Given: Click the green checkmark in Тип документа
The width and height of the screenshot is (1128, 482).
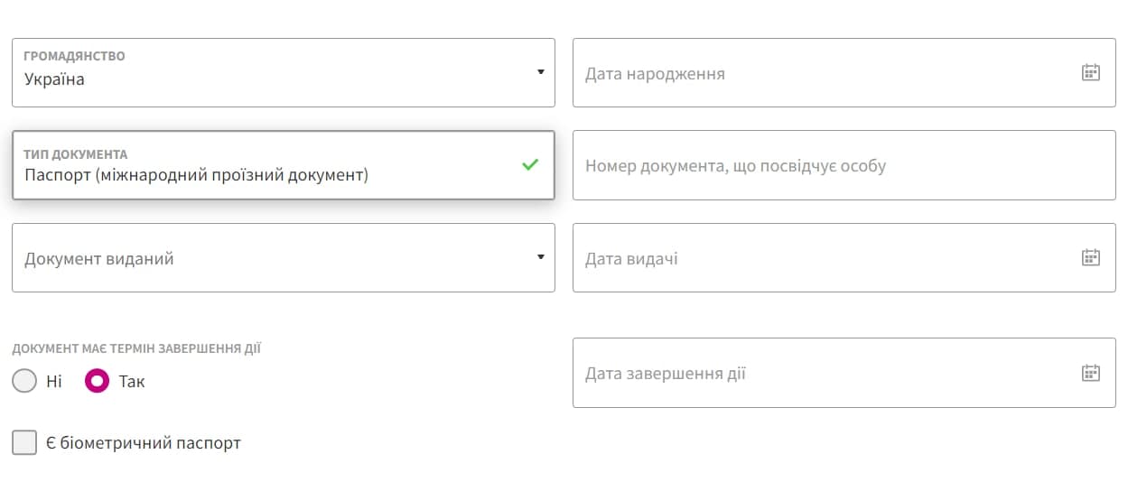Looking at the screenshot, I should pos(530,164).
